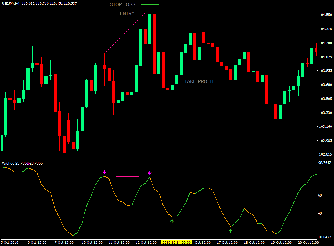Click the STOP LOSS text label
The width and height of the screenshot is (334, 246).
tap(123, 5)
